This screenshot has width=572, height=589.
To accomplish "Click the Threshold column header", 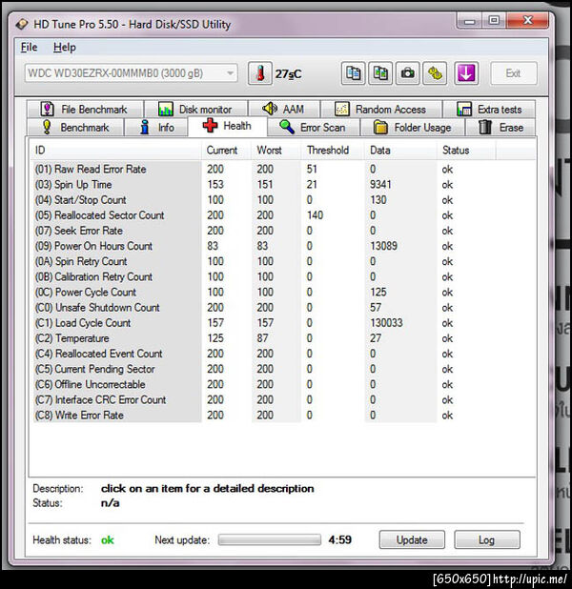I will (x=333, y=151).
